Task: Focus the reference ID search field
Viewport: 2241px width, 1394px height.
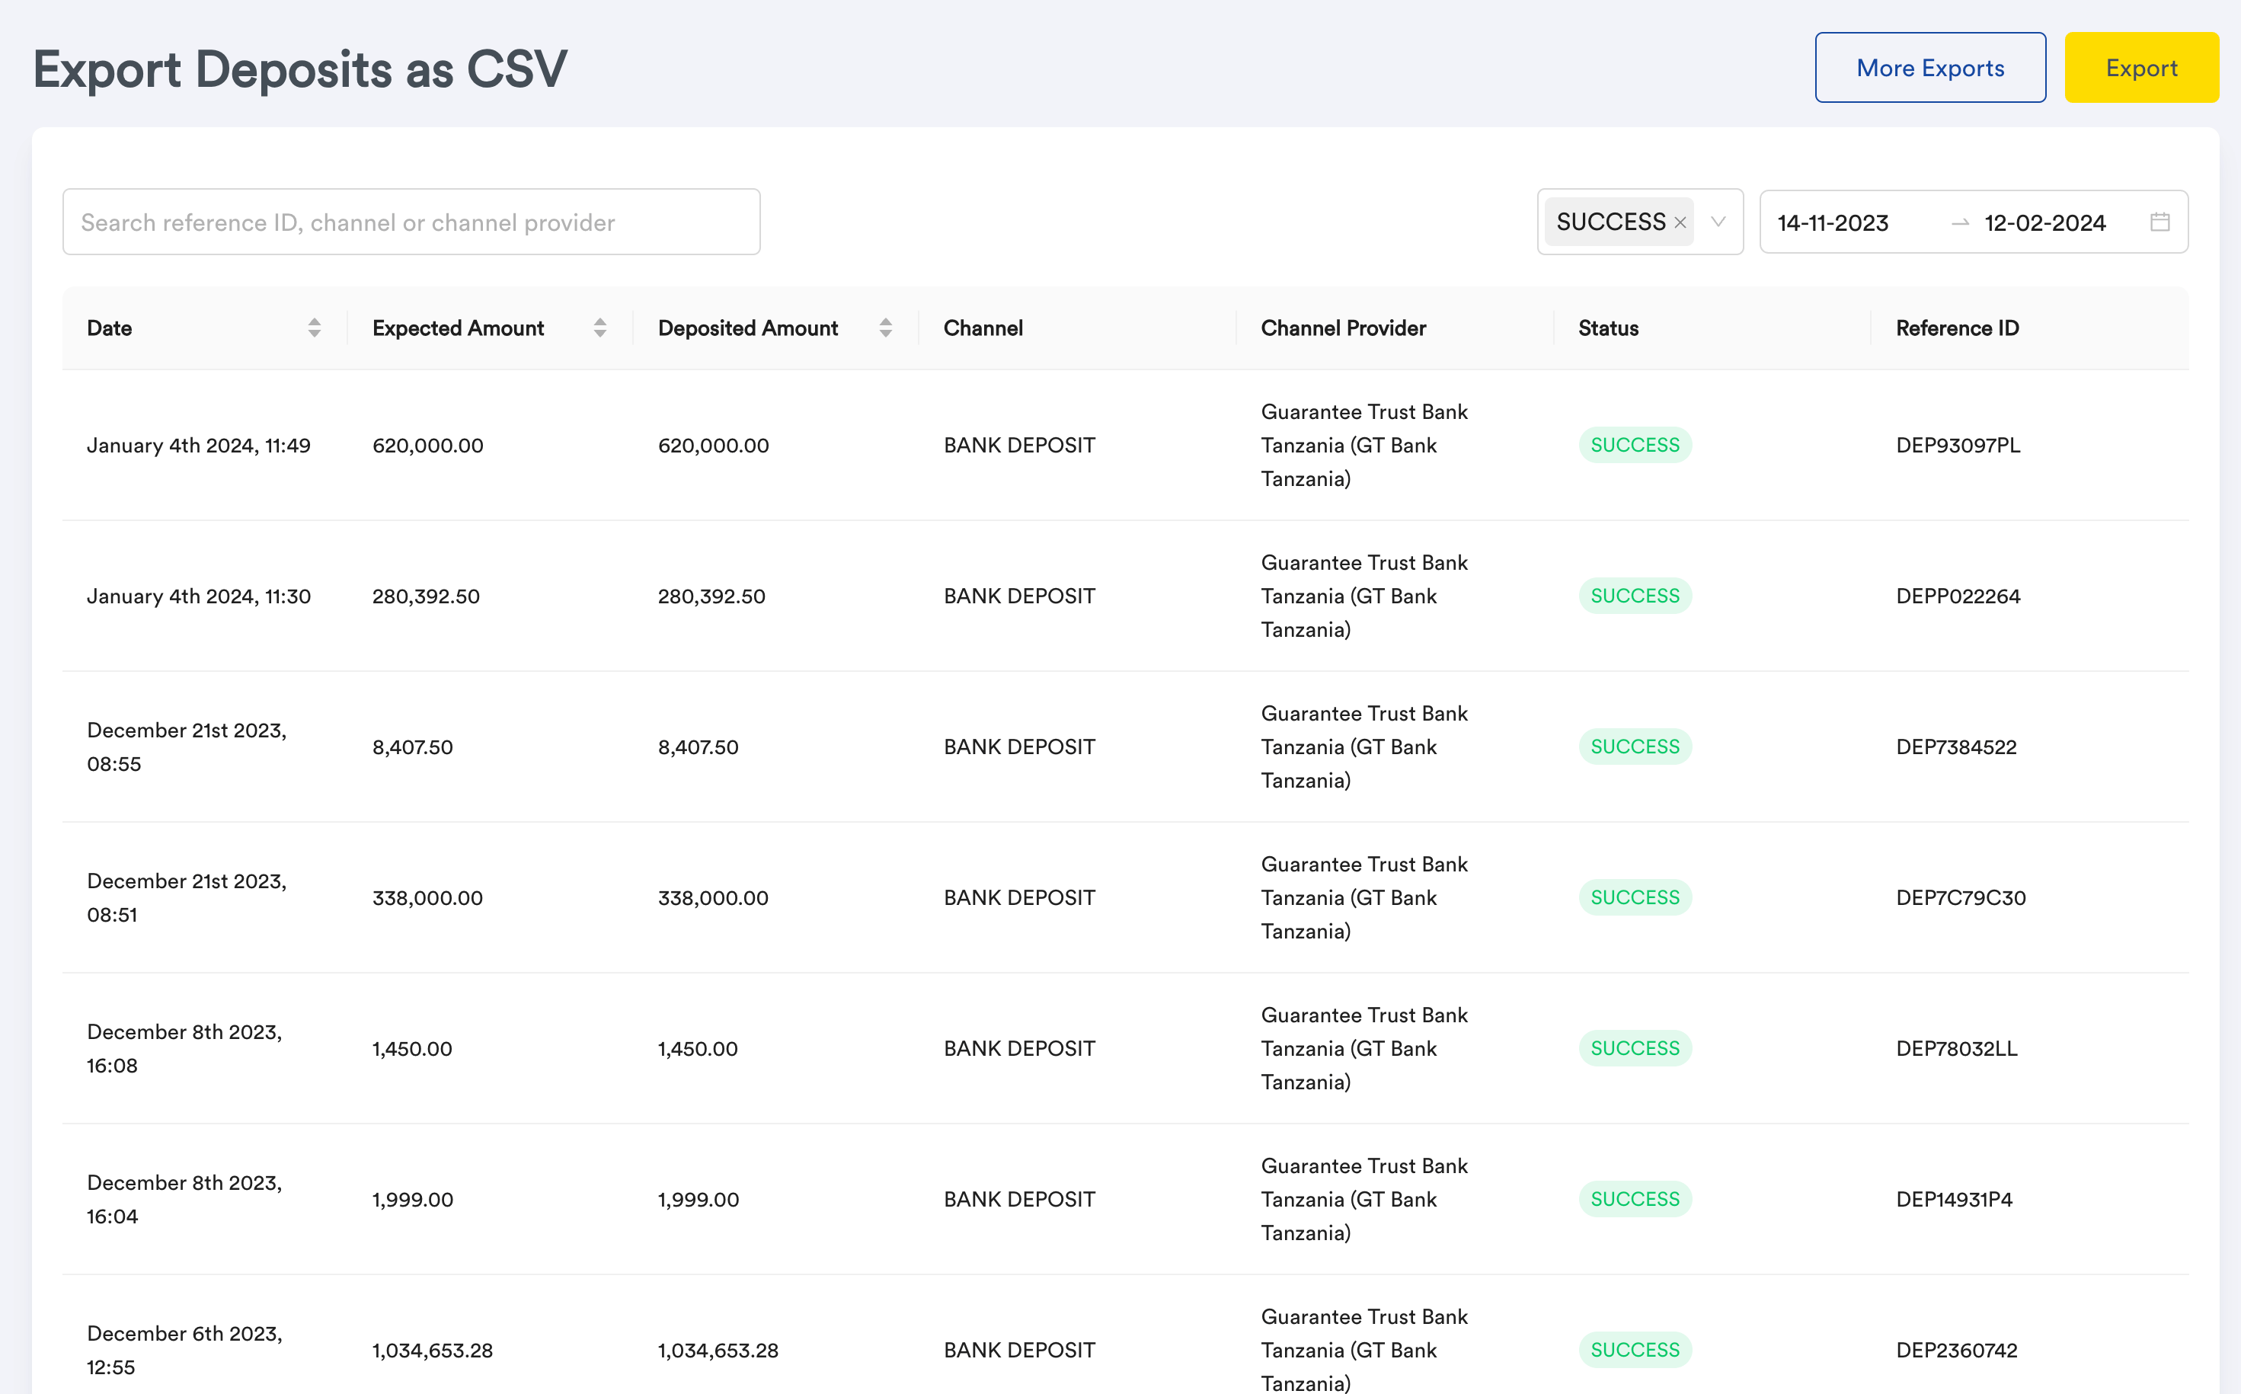Action: pyautogui.click(x=411, y=222)
